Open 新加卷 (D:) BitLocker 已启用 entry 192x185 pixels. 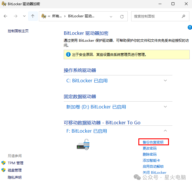tap(96, 107)
